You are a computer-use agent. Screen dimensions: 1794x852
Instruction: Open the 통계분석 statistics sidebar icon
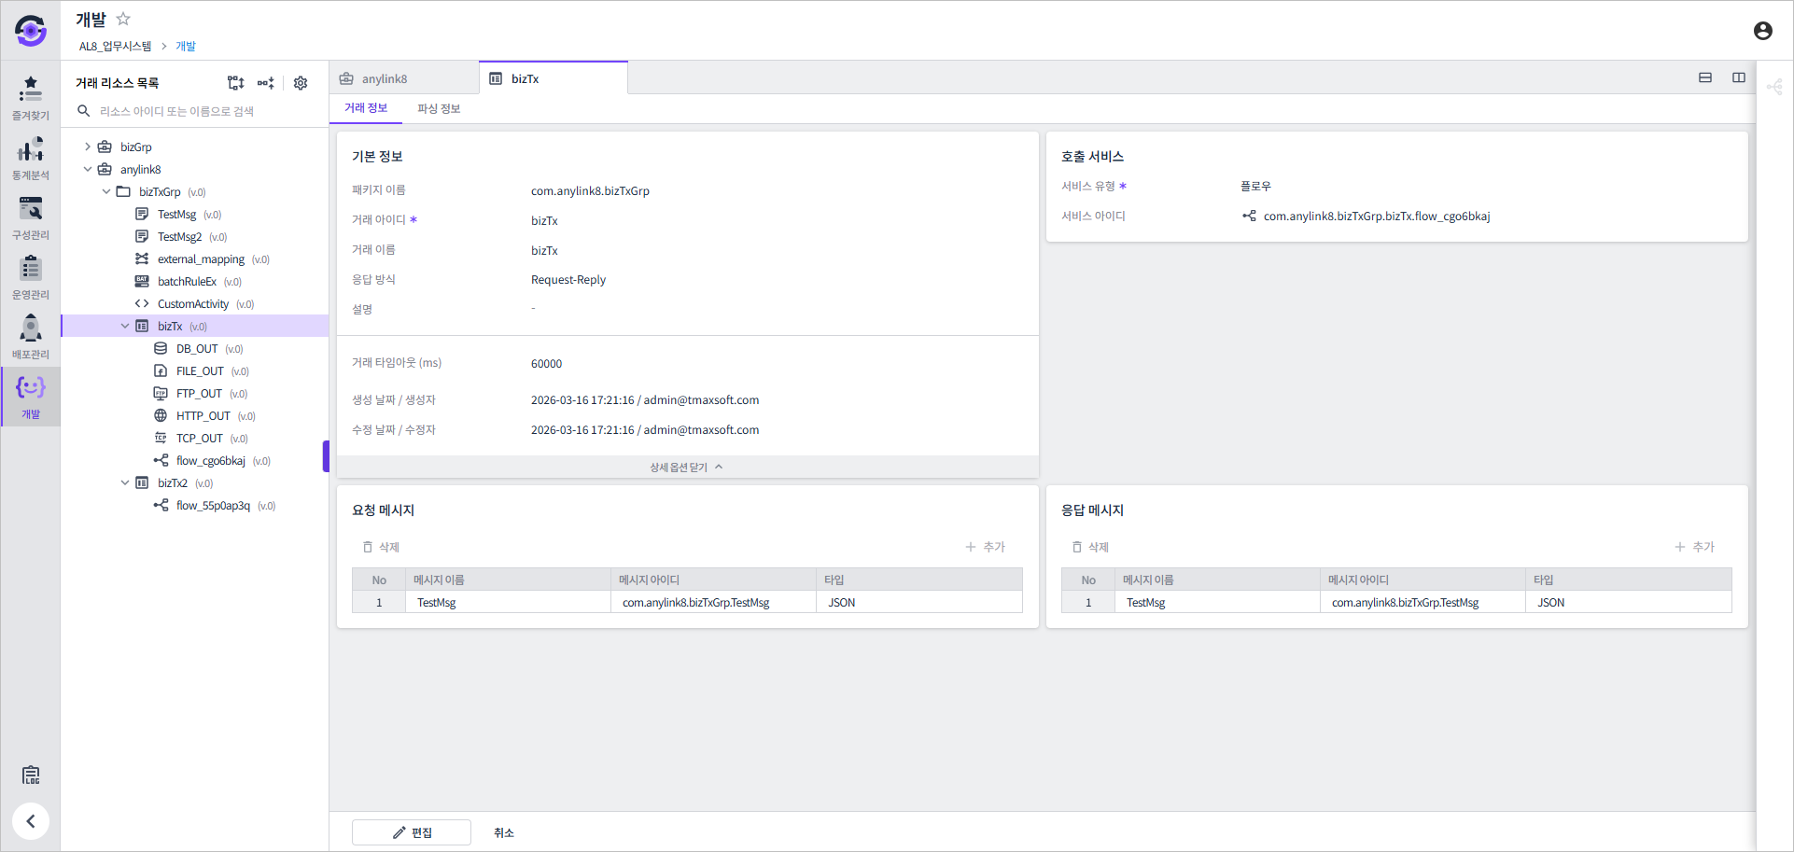point(31,158)
